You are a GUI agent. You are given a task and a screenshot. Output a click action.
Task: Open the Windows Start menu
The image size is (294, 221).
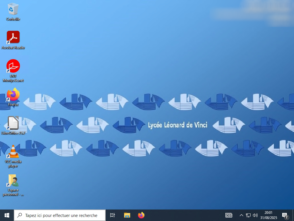7,215
